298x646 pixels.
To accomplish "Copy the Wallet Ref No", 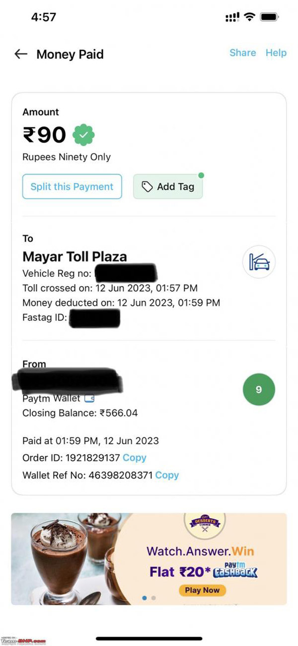I will 167,475.
